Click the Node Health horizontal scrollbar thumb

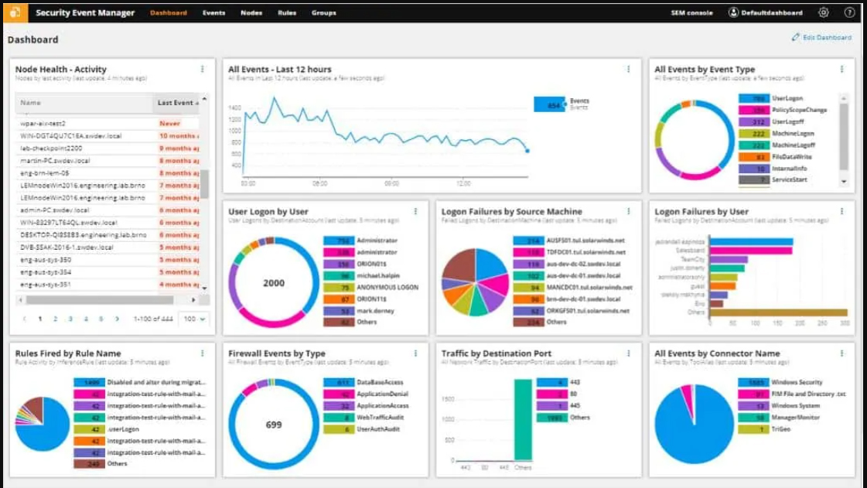click(100, 300)
